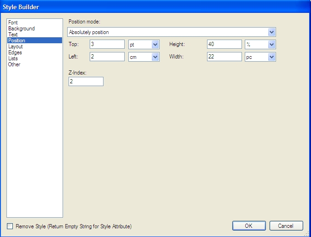The width and height of the screenshot is (311, 237).
Task: Click the OK button
Action: [x=248, y=225]
